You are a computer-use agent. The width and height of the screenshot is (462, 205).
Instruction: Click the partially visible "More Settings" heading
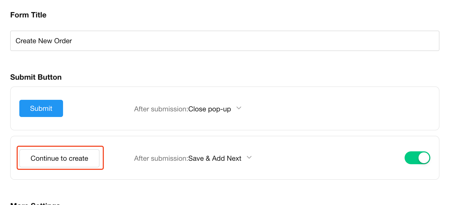(x=35, y=204)
